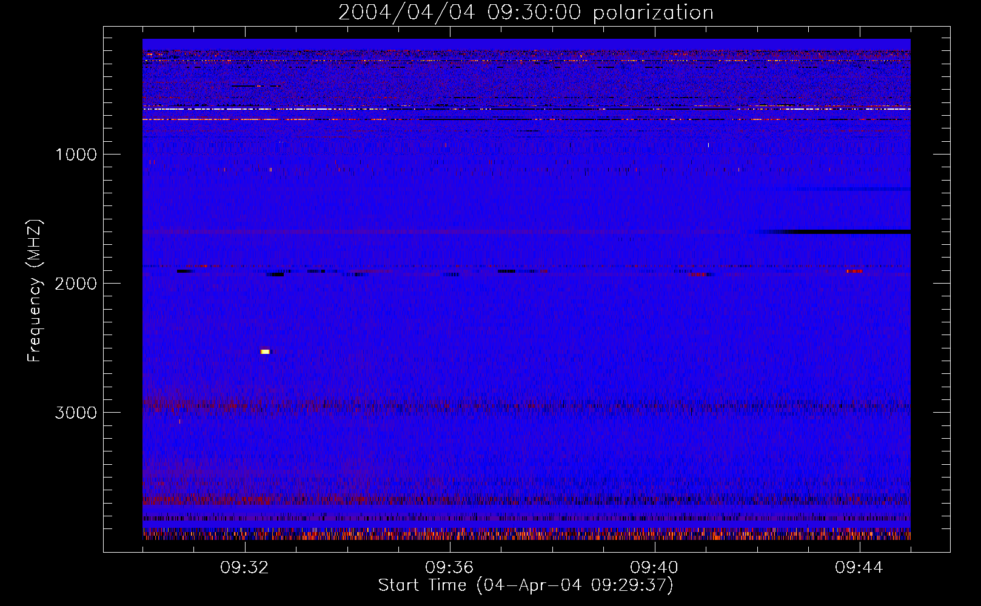Viewport: 981px width, 606px height.
Task: Click the solid blue strip at spectrogram top
Action: click(526, 44)
